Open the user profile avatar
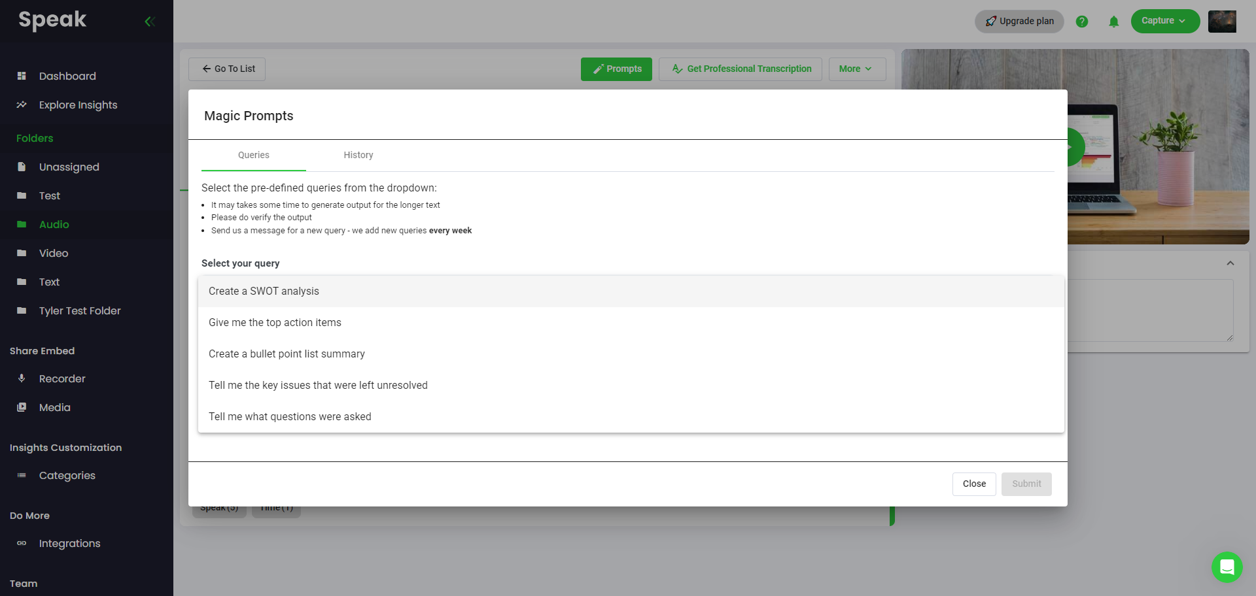The image size is (1256, 596). (1221, 22)
